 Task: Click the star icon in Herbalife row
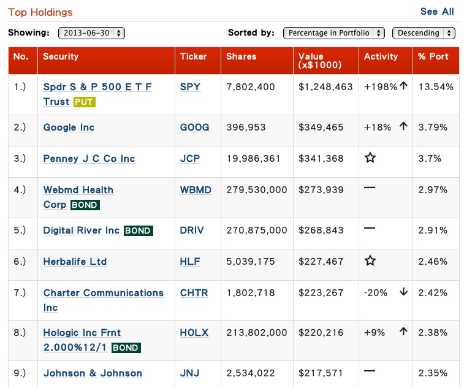[370, 261]
